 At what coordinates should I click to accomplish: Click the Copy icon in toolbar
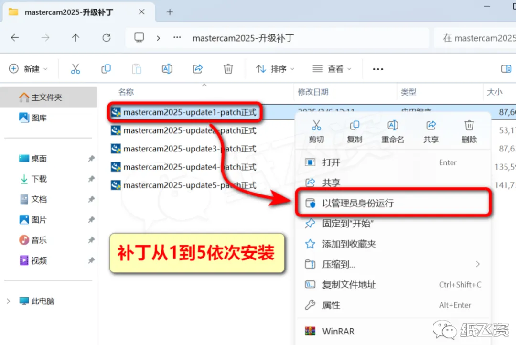(106, 69)
